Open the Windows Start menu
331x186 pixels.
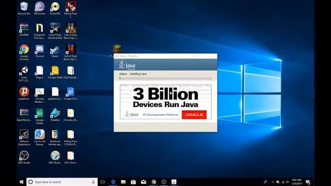click(21, 182)
